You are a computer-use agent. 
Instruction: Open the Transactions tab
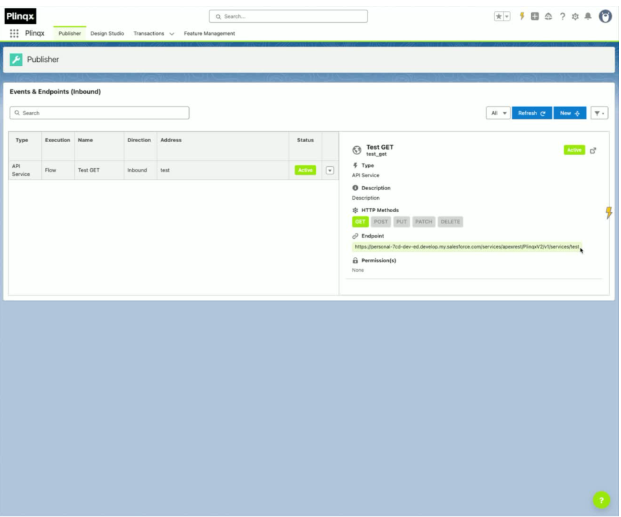pos(148,33)
